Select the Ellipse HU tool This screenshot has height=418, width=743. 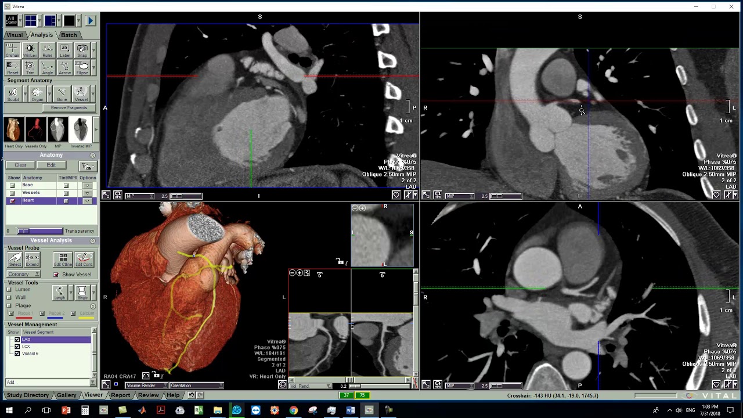[x=82, y=67]
